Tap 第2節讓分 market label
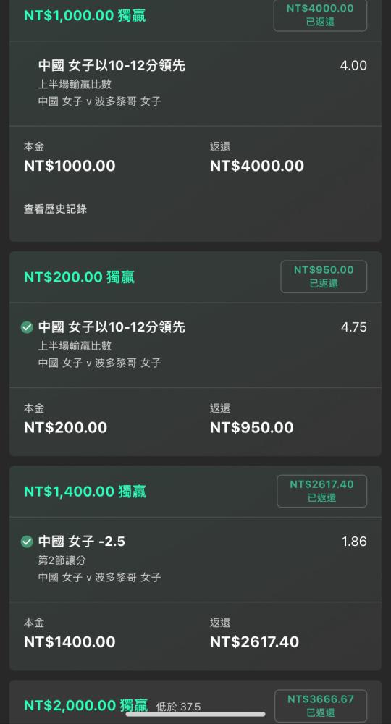The height and width of the screenshot is (724, 391). pos(62,560)
